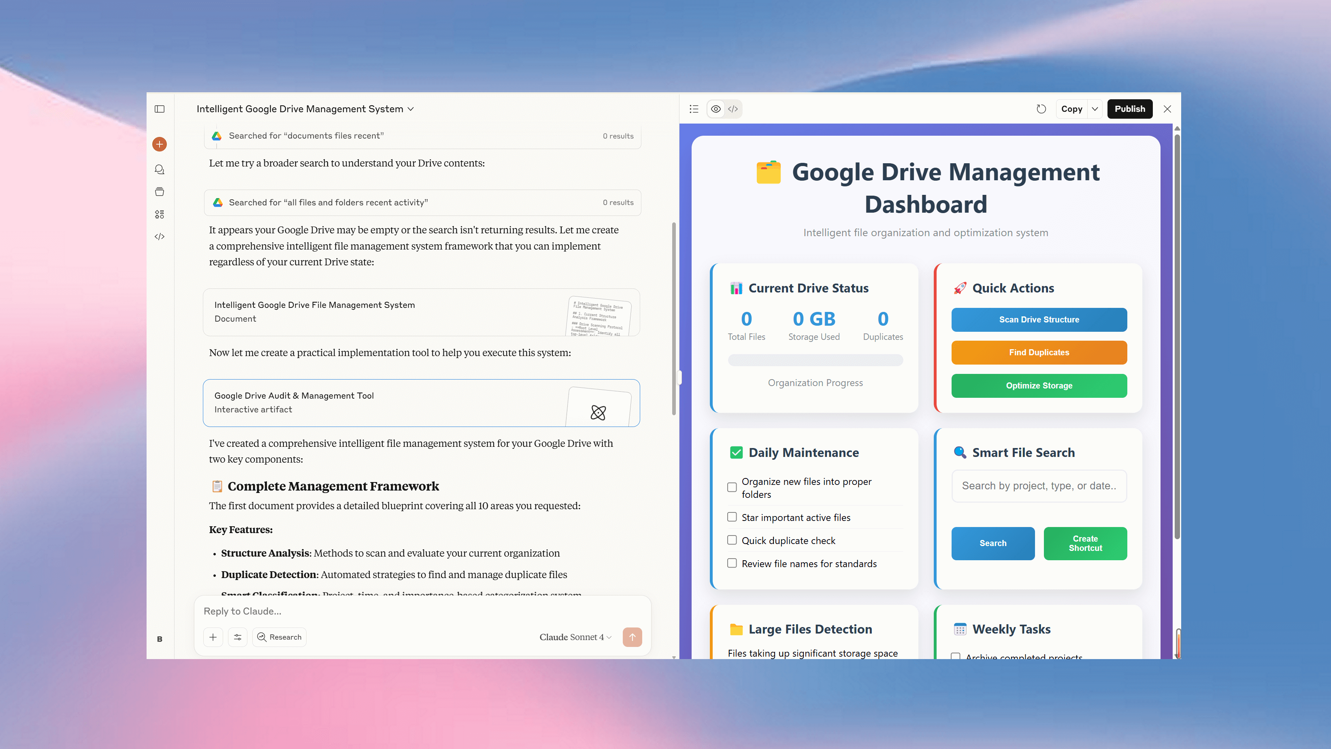
Task: Click Optimize Storage button
Action: point(1039,386)
